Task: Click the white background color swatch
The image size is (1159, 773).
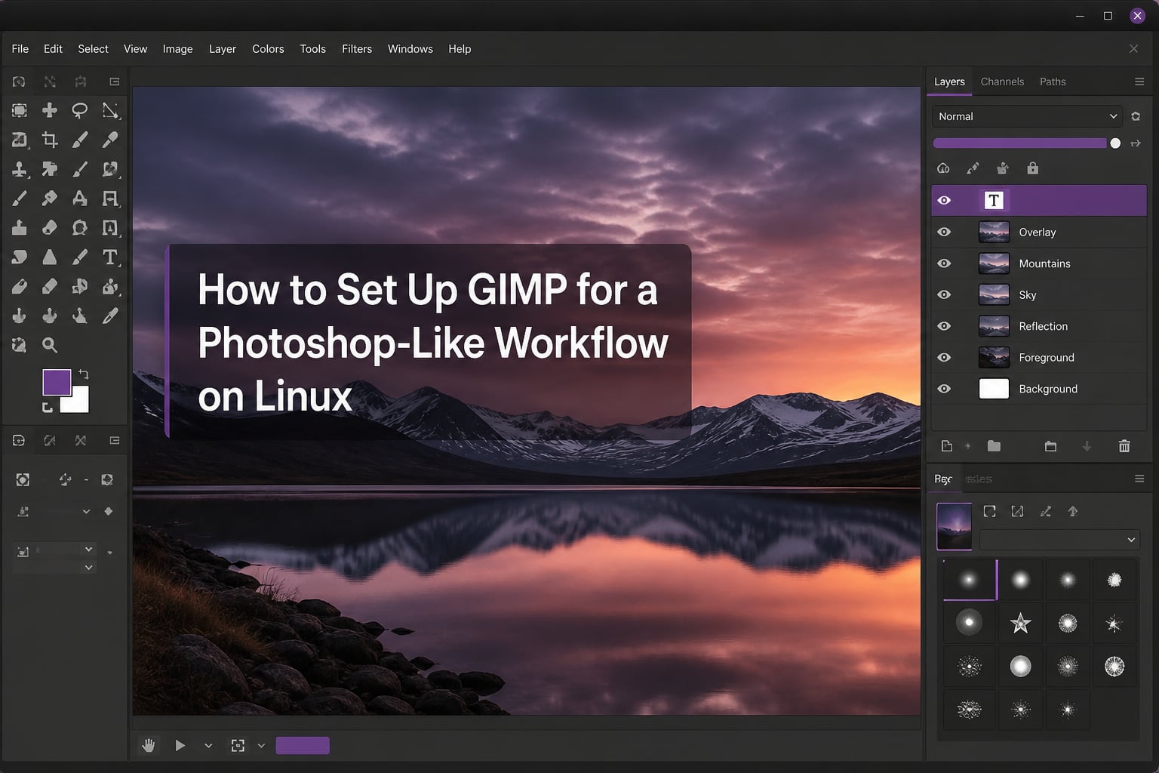Action: pos(78,402)
